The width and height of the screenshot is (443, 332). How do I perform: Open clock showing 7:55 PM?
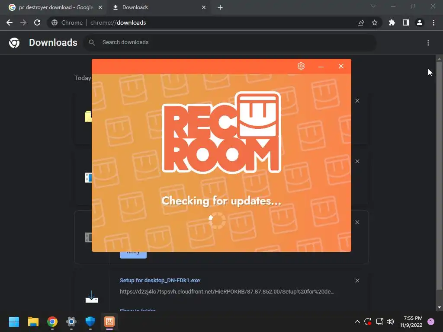(411, 322)
